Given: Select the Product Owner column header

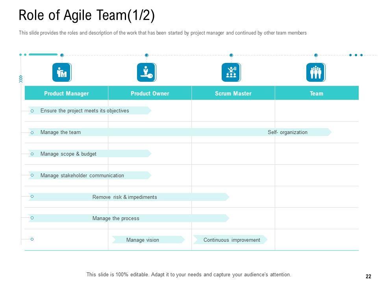Looking at the screenshot, I should click(150, 94).
